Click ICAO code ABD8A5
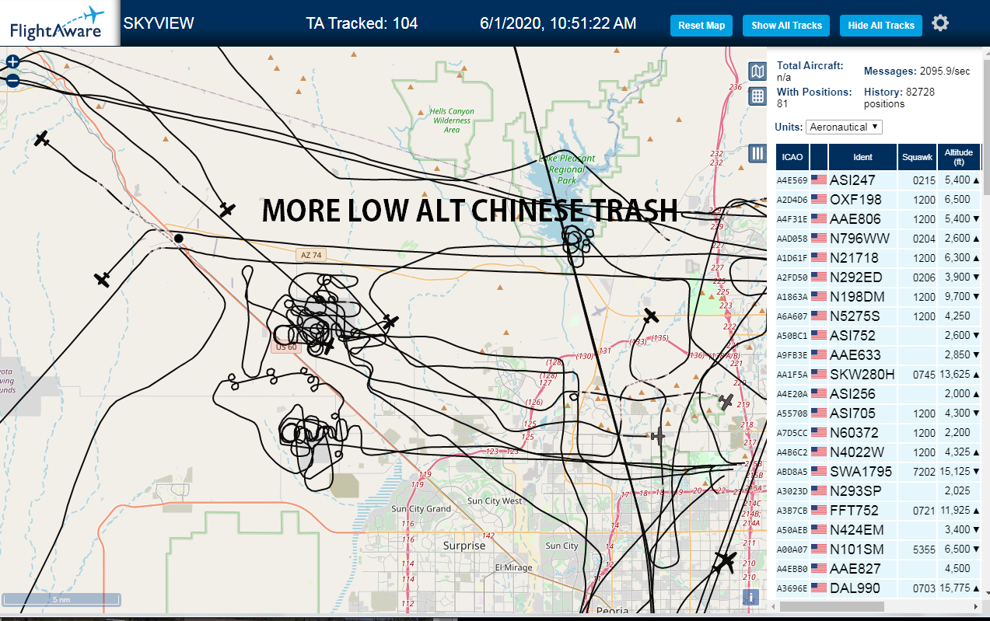Viewport: 990px width, 621px height. pos(792,472)
